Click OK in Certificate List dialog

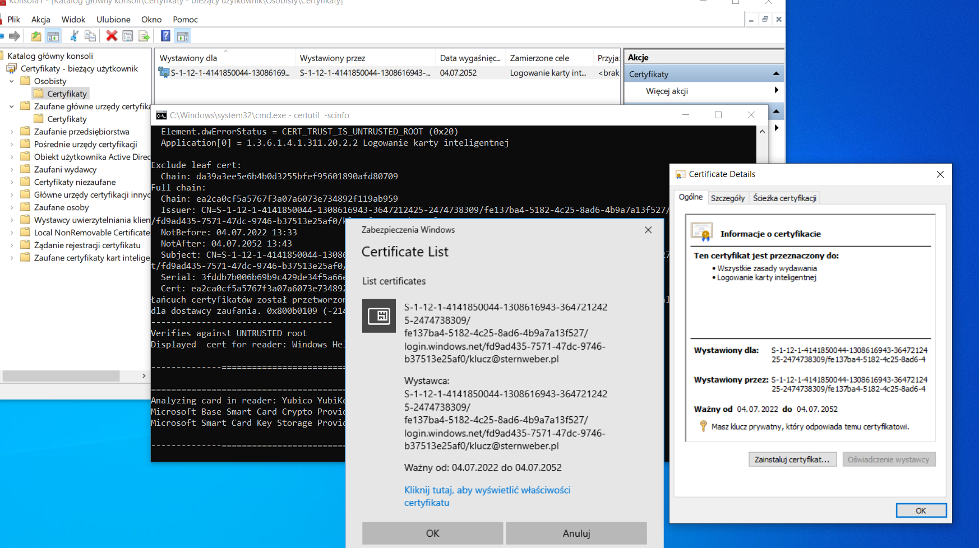coord(432,533)
